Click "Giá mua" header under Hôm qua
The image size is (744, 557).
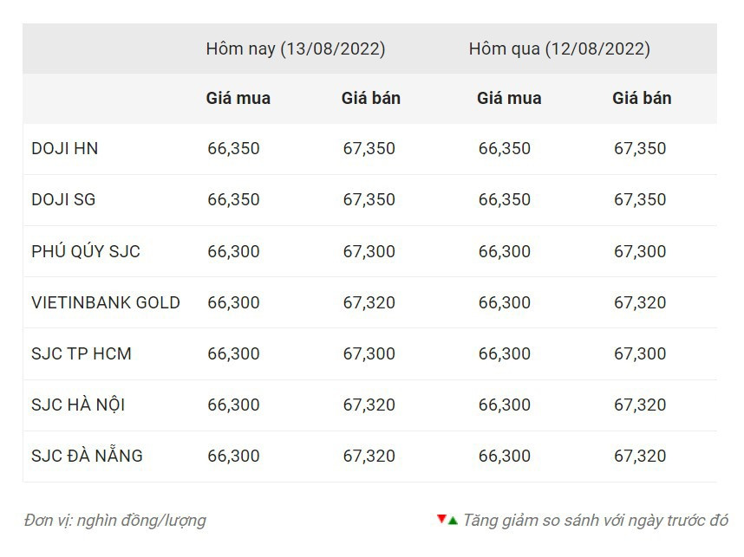[x=509, y=98]
